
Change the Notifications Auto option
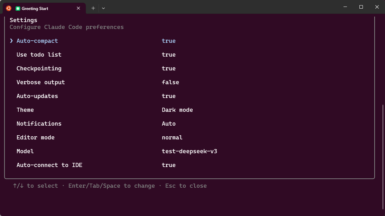click(168, 124)
